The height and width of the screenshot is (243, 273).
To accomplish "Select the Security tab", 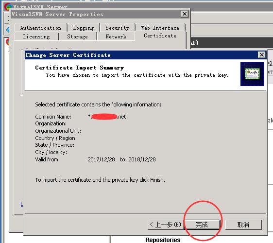I will [x=118, y=28].
